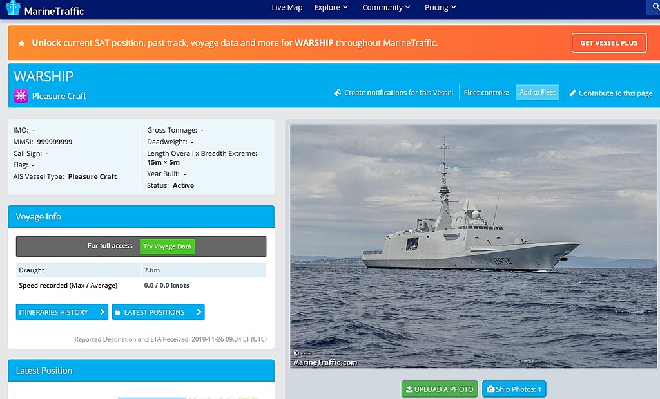Click the Latest Position panel header
660x399 pixels.
coord(141,371)
